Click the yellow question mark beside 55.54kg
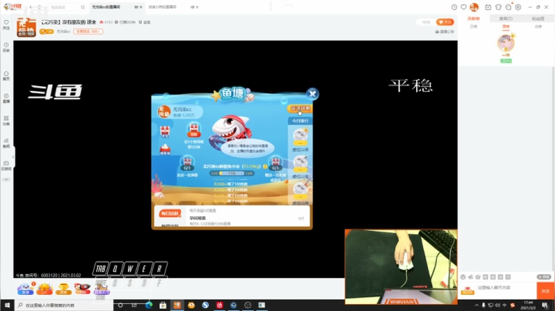This screenshot has height=311, width=555. pyautogui.click(x=264, y=166)
